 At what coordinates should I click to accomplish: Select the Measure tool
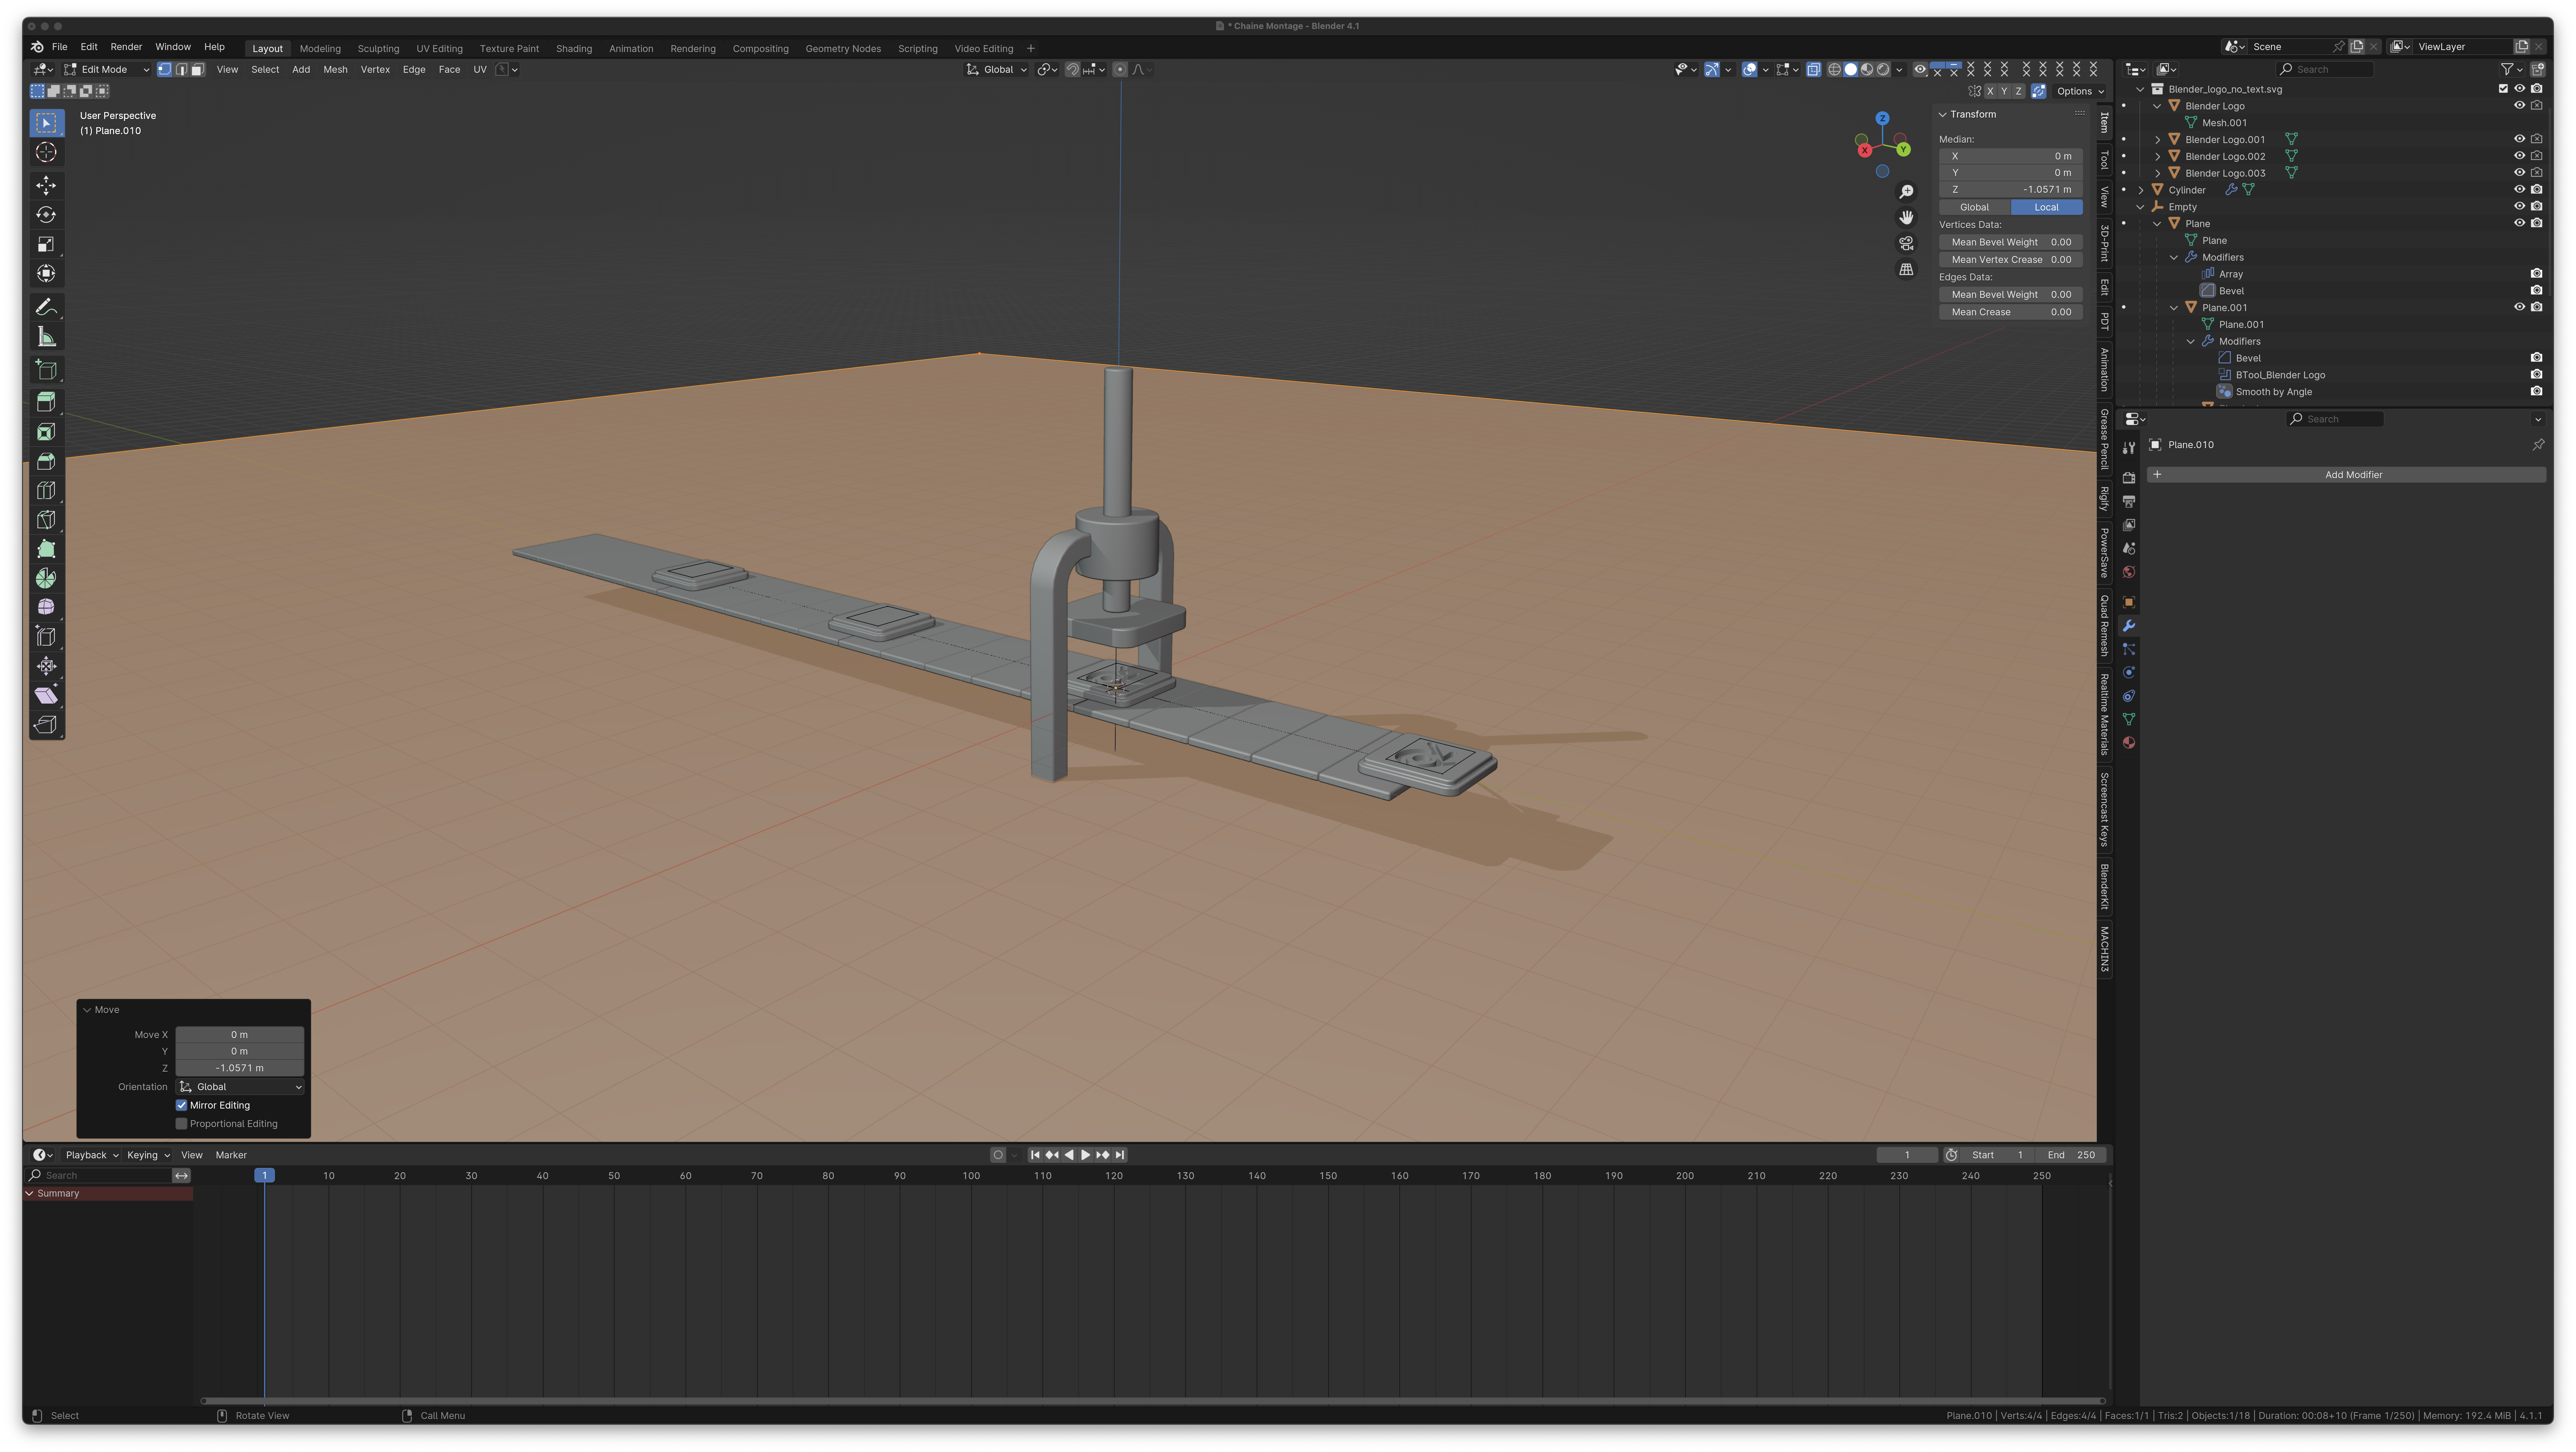[x=46, y=337]
